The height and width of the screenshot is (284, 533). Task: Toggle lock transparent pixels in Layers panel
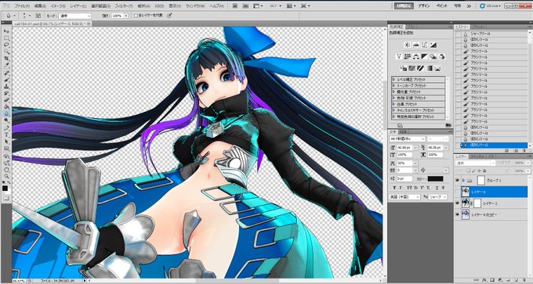[468, 171]
